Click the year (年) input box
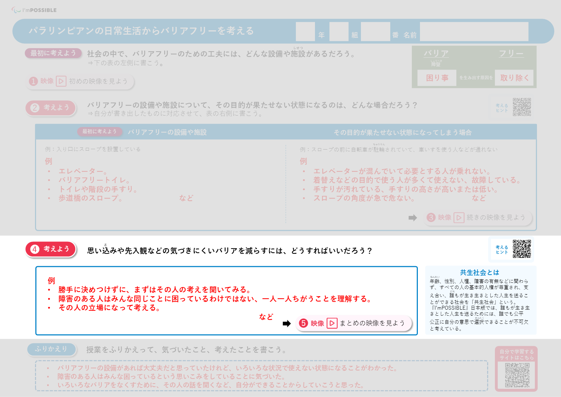561x397 pixels. (x=305, y=32)
